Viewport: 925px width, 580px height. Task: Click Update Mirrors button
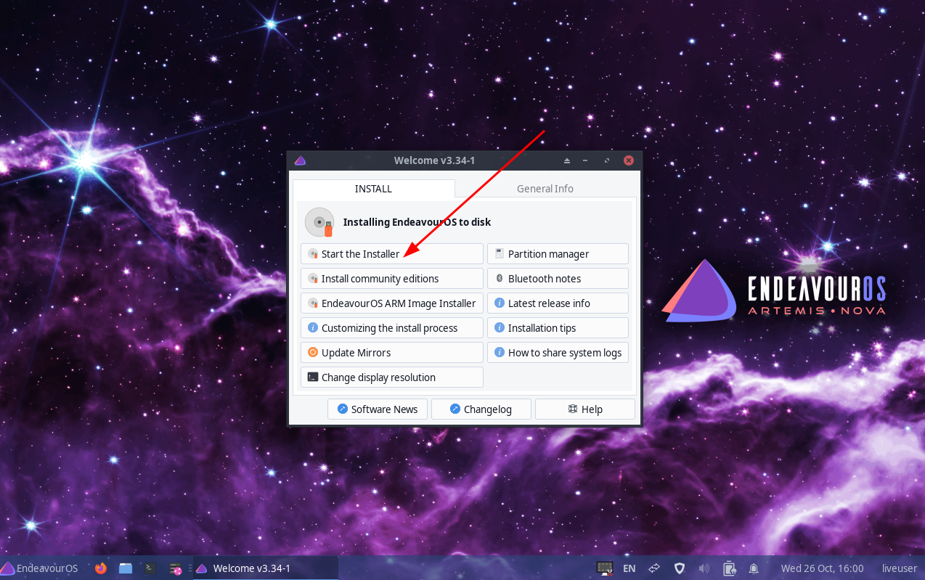tap(391, 353)
